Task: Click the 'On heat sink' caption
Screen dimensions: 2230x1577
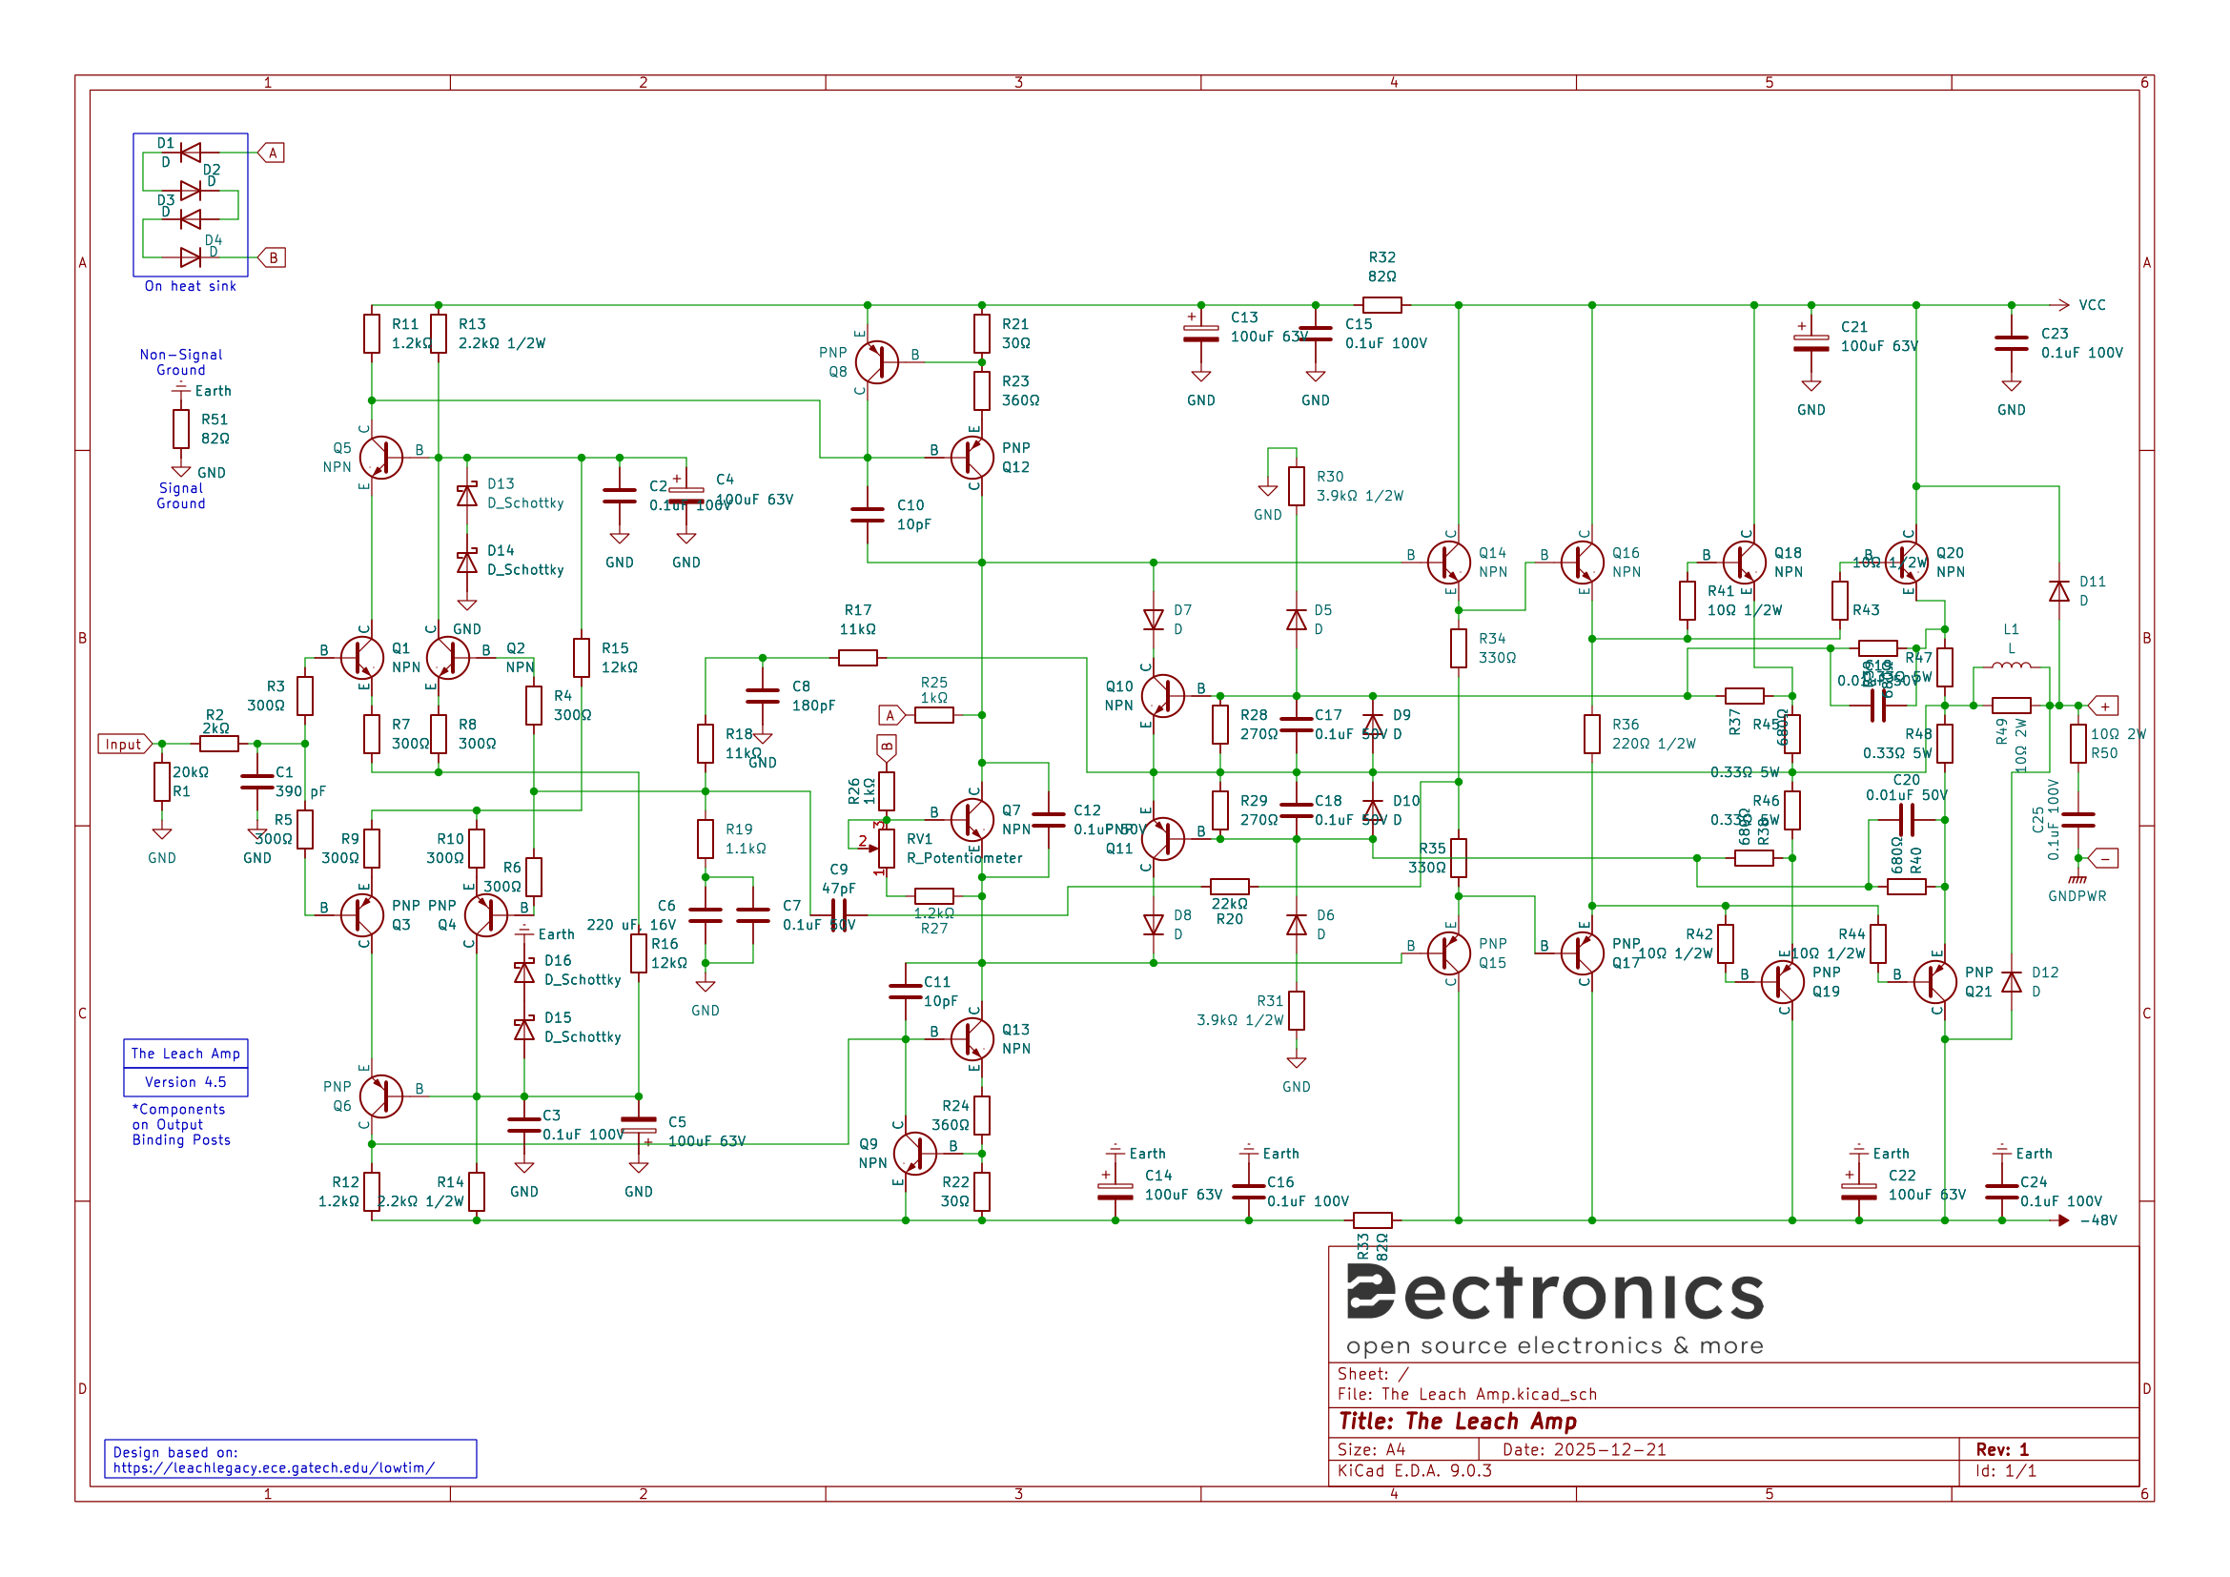Action: coord(191,285)
